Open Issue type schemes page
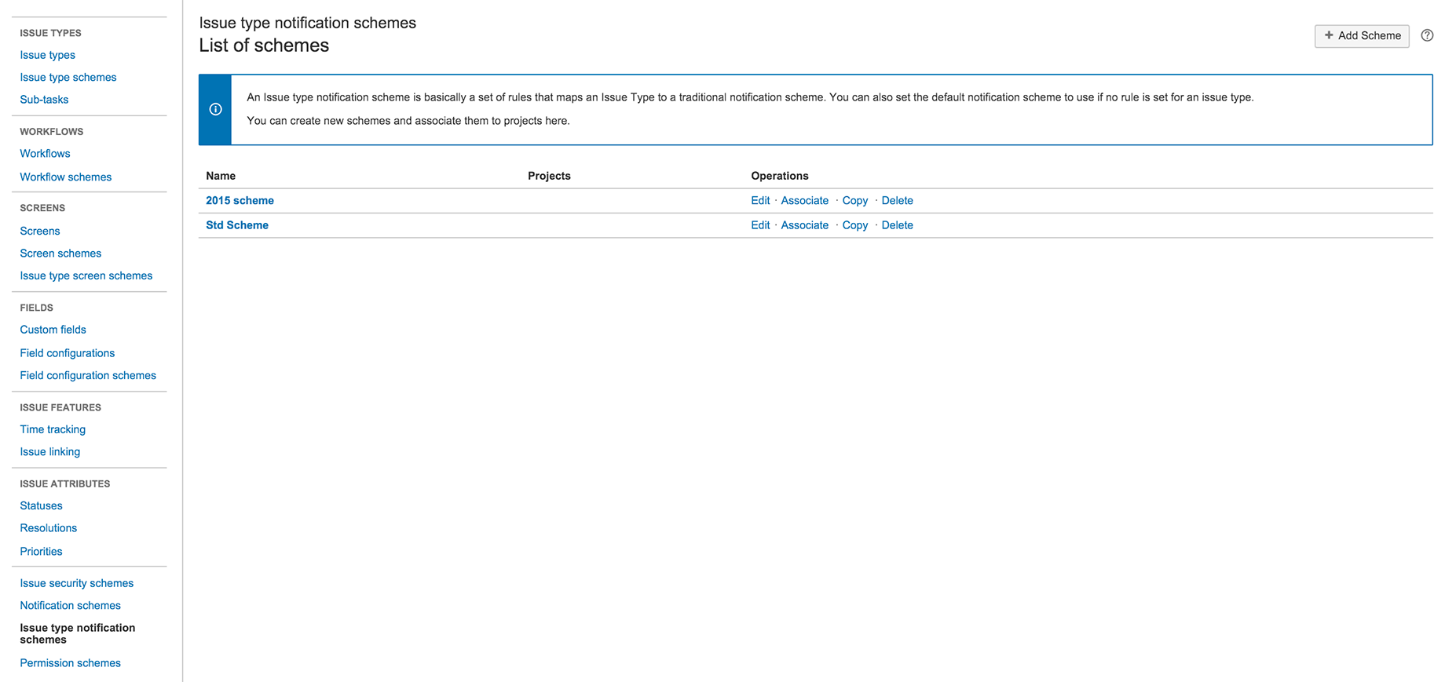Viewport: 1445px width, 682px height. (x=68, y=77)
